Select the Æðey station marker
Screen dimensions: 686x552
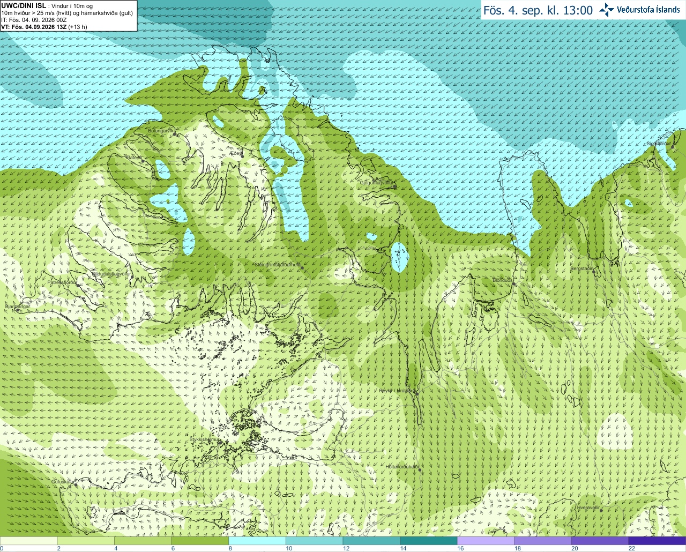(241, 156)
